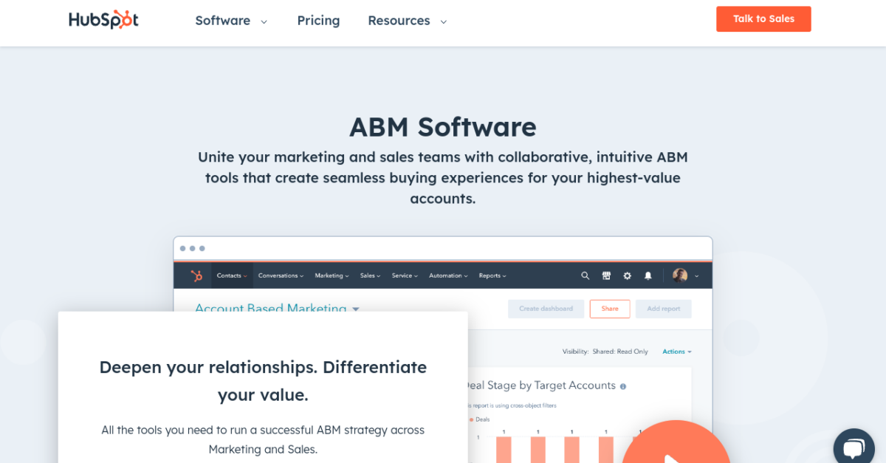
Task: Open the Automation menu
Action: (447, 275)
